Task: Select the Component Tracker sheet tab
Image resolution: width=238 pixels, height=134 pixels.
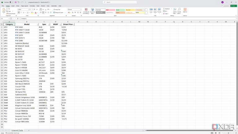Action: (17, 130)
